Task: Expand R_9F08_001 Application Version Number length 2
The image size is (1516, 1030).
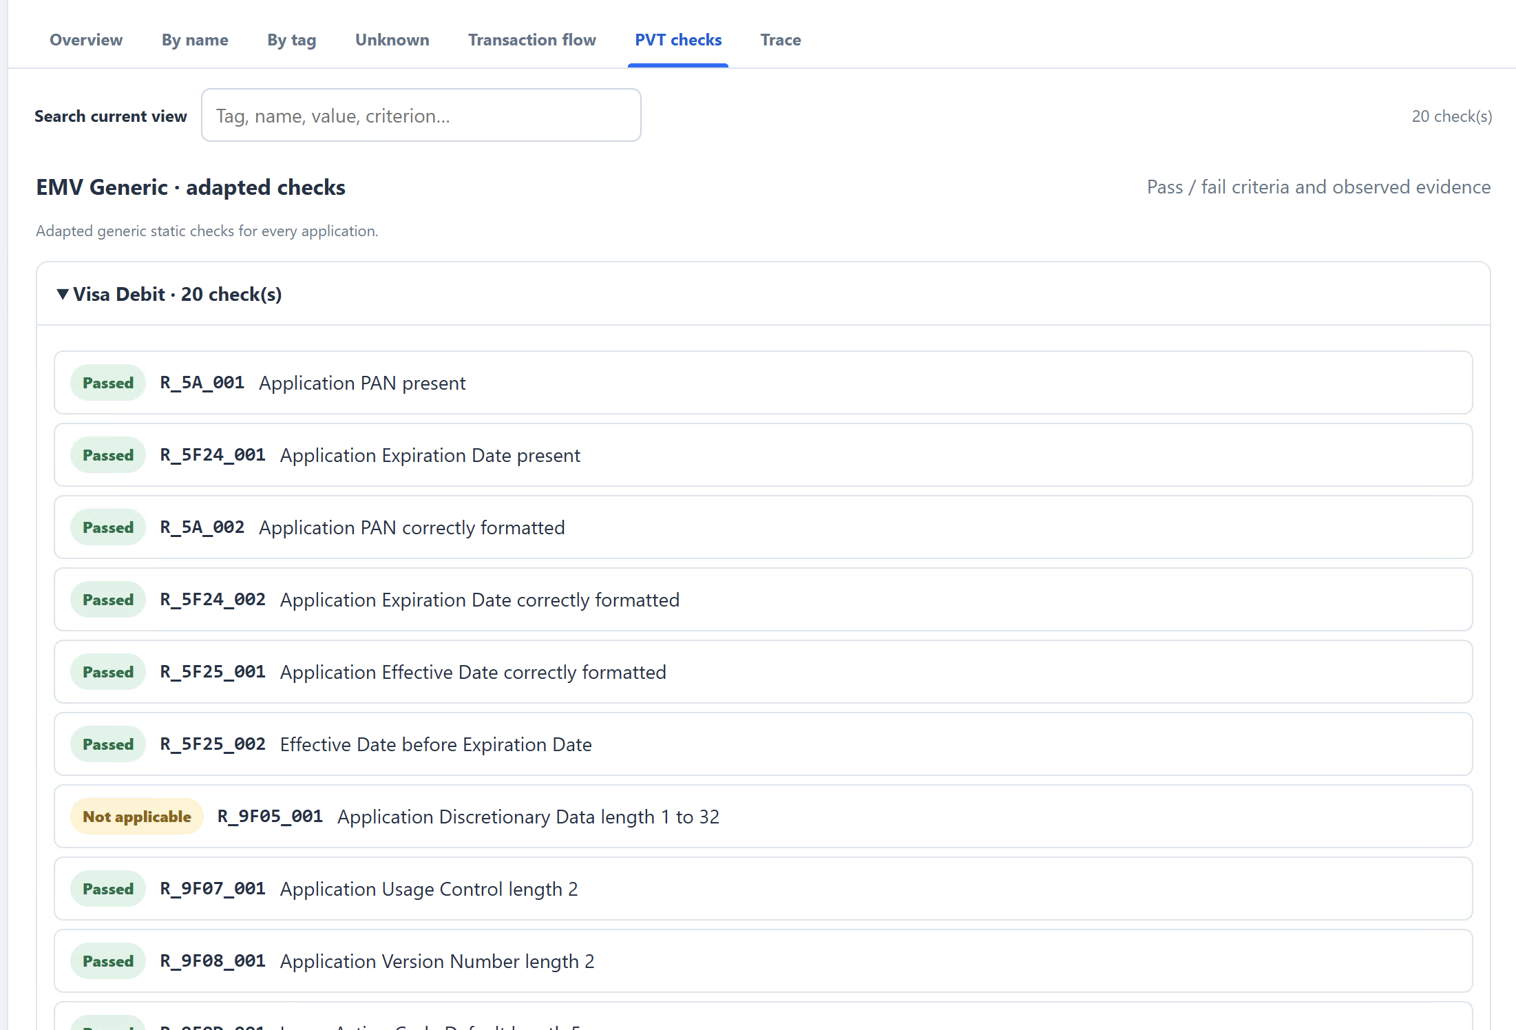Action: click(x=763, y=961)
